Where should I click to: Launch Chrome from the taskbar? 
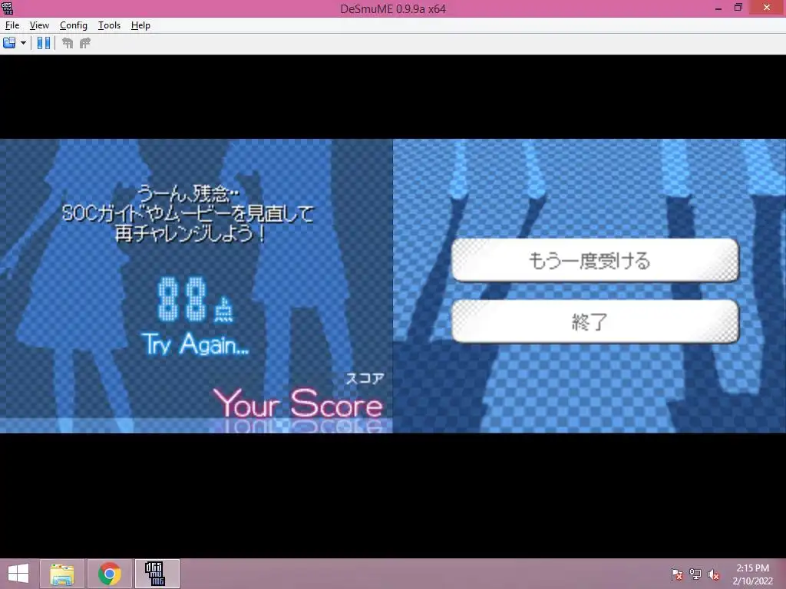110,574
